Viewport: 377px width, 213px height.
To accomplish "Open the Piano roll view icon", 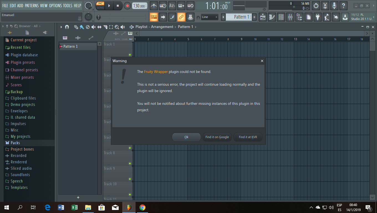I will point(272,17).
